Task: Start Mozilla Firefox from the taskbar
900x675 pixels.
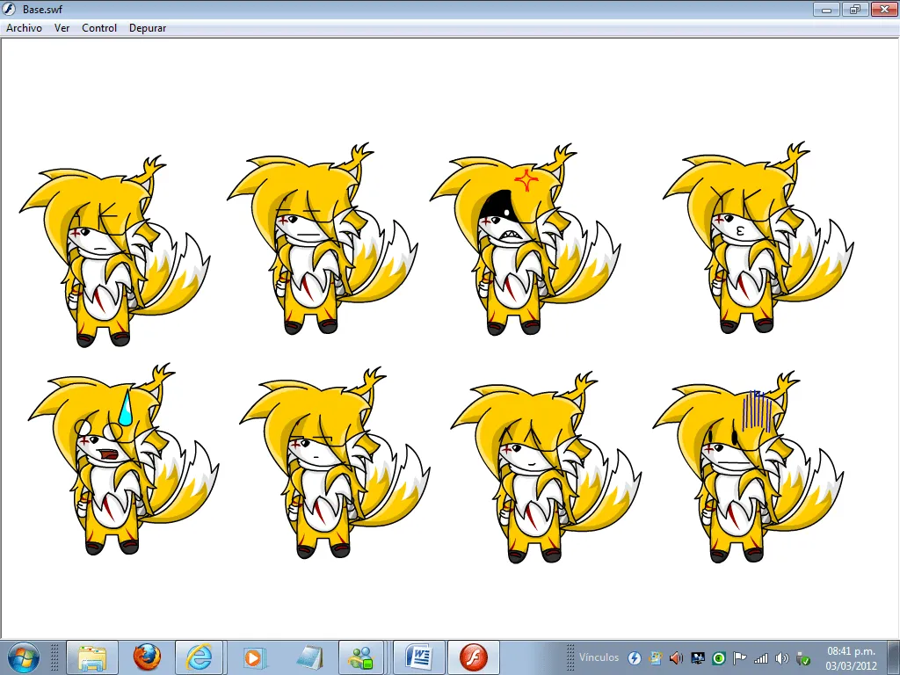Action: coord(149,657)
